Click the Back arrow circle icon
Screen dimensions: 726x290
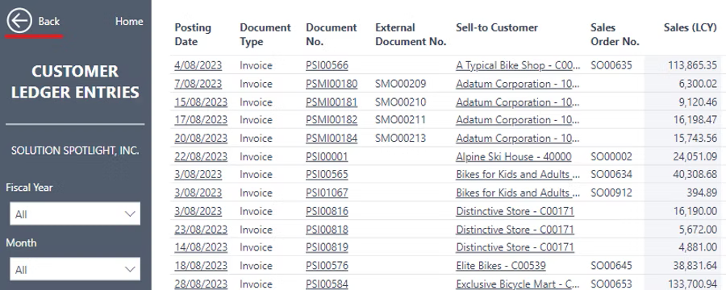[19, 21]
